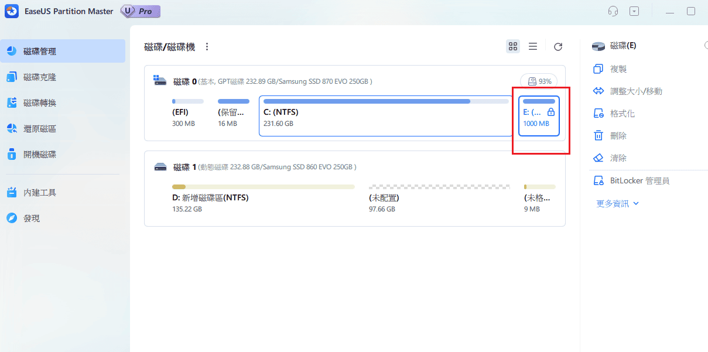The width and height of the screenshot is (708, 352).
Task: Open the dropdown next to the headset icon
Action: click(x=634, y=11)
